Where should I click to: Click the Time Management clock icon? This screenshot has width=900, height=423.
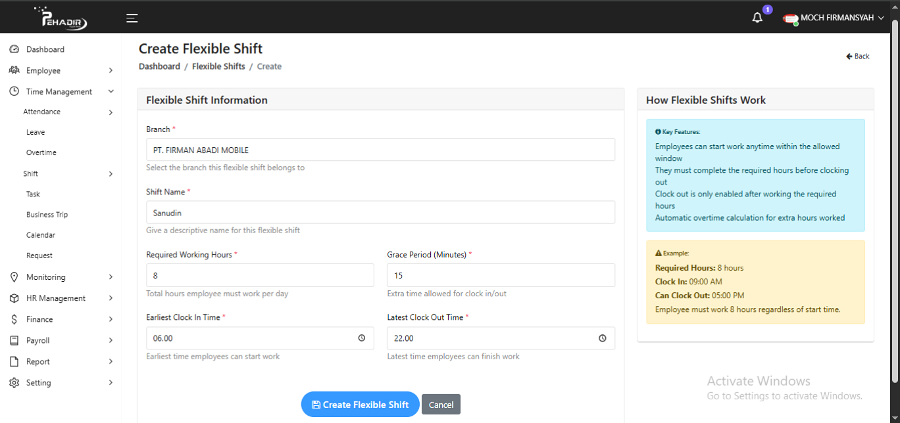(x=14, y=91)
